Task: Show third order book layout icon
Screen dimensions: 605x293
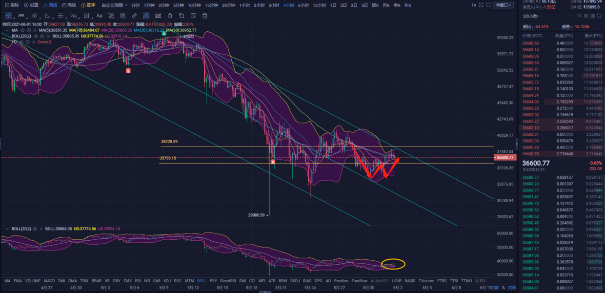Action: pyautogui.click(x=592, y=16)
